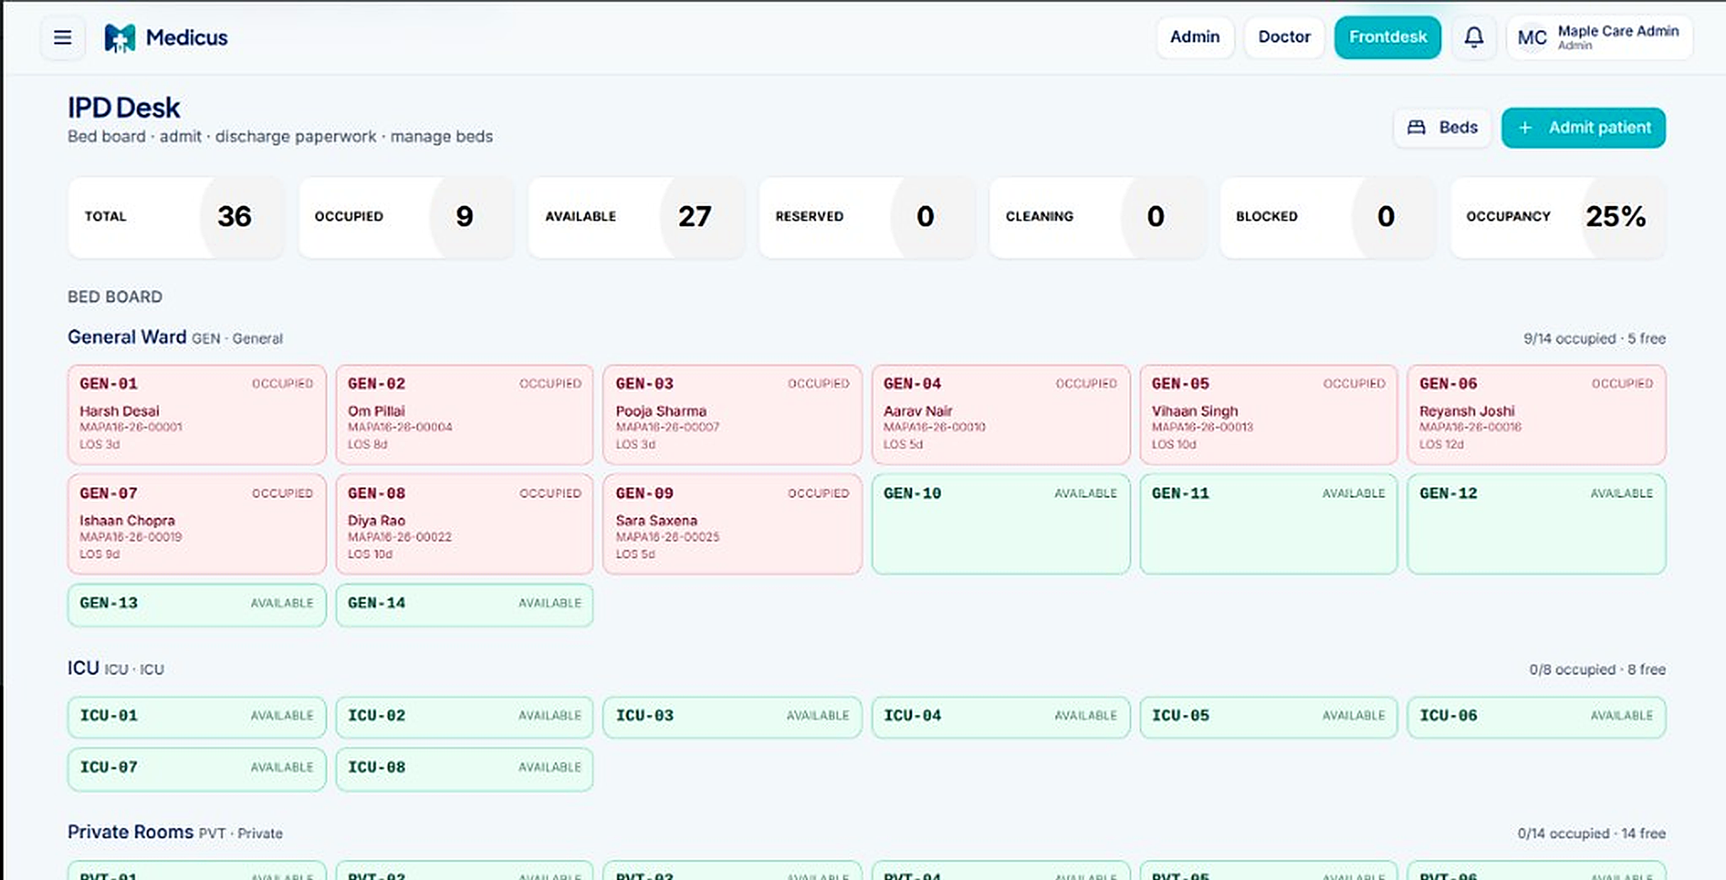The image size is (1726, 880).
Task: Open the hamburger navigation menu
Action: pyautogui.click(x=62, y=38)
